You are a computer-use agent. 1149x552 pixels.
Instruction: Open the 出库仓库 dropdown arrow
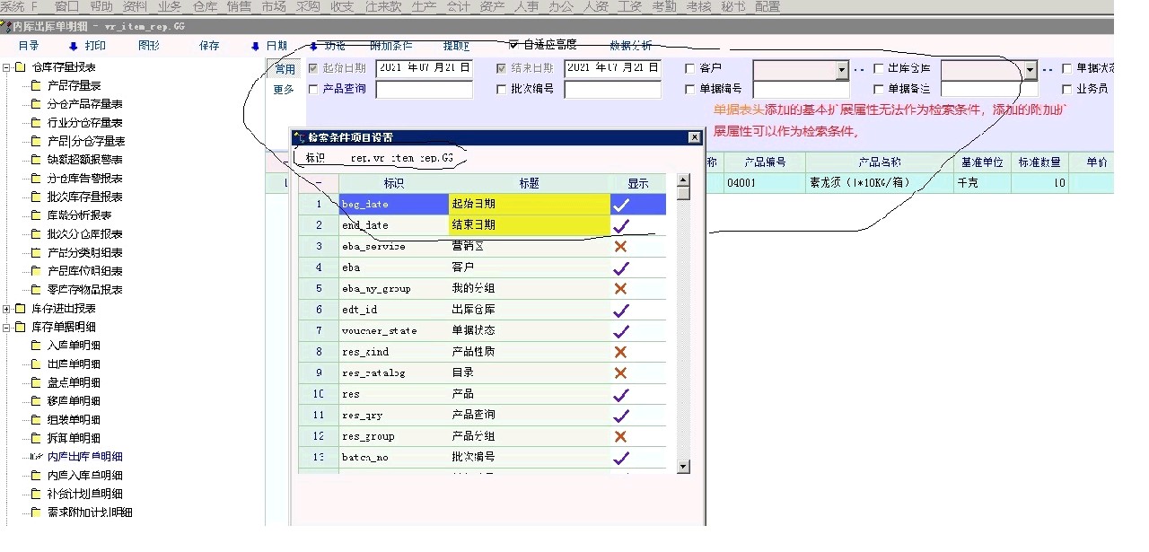coord(1030,69)
